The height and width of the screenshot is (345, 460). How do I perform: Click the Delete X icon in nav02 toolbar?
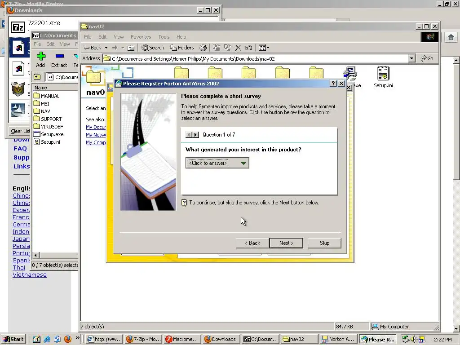238,48
